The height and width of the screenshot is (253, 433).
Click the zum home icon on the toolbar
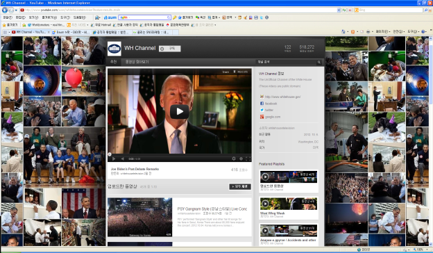pos(110,17)
